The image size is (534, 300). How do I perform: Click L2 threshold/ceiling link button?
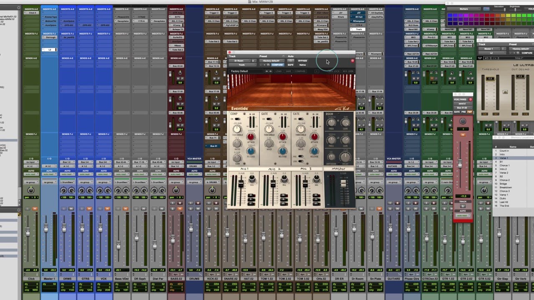click(x=505, y=92)
